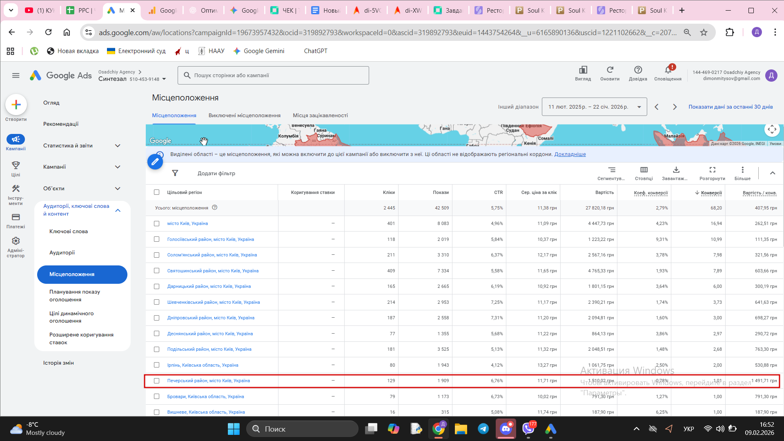Click the Download table icon

pos(676,170)
